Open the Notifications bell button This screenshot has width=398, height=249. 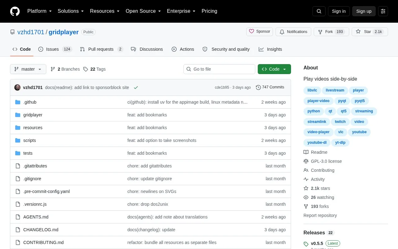tap(293, 32)
